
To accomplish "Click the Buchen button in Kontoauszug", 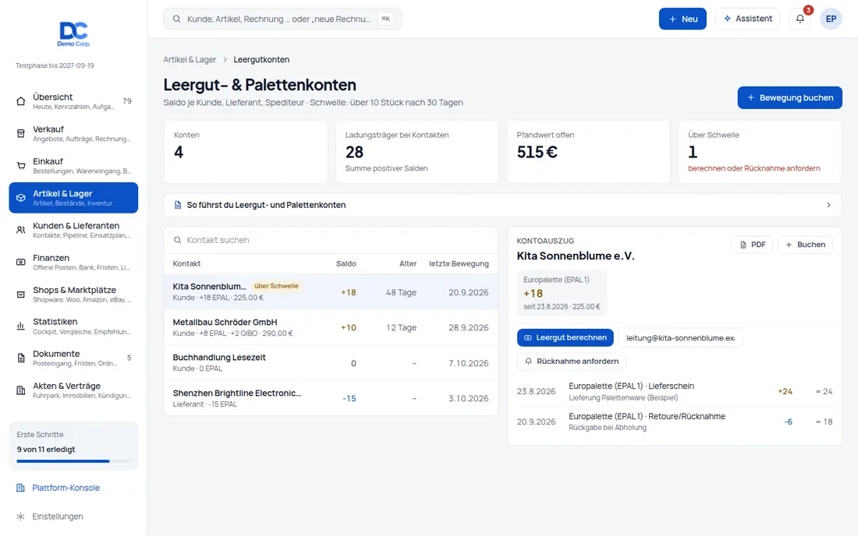I will (x=806, y=245).
